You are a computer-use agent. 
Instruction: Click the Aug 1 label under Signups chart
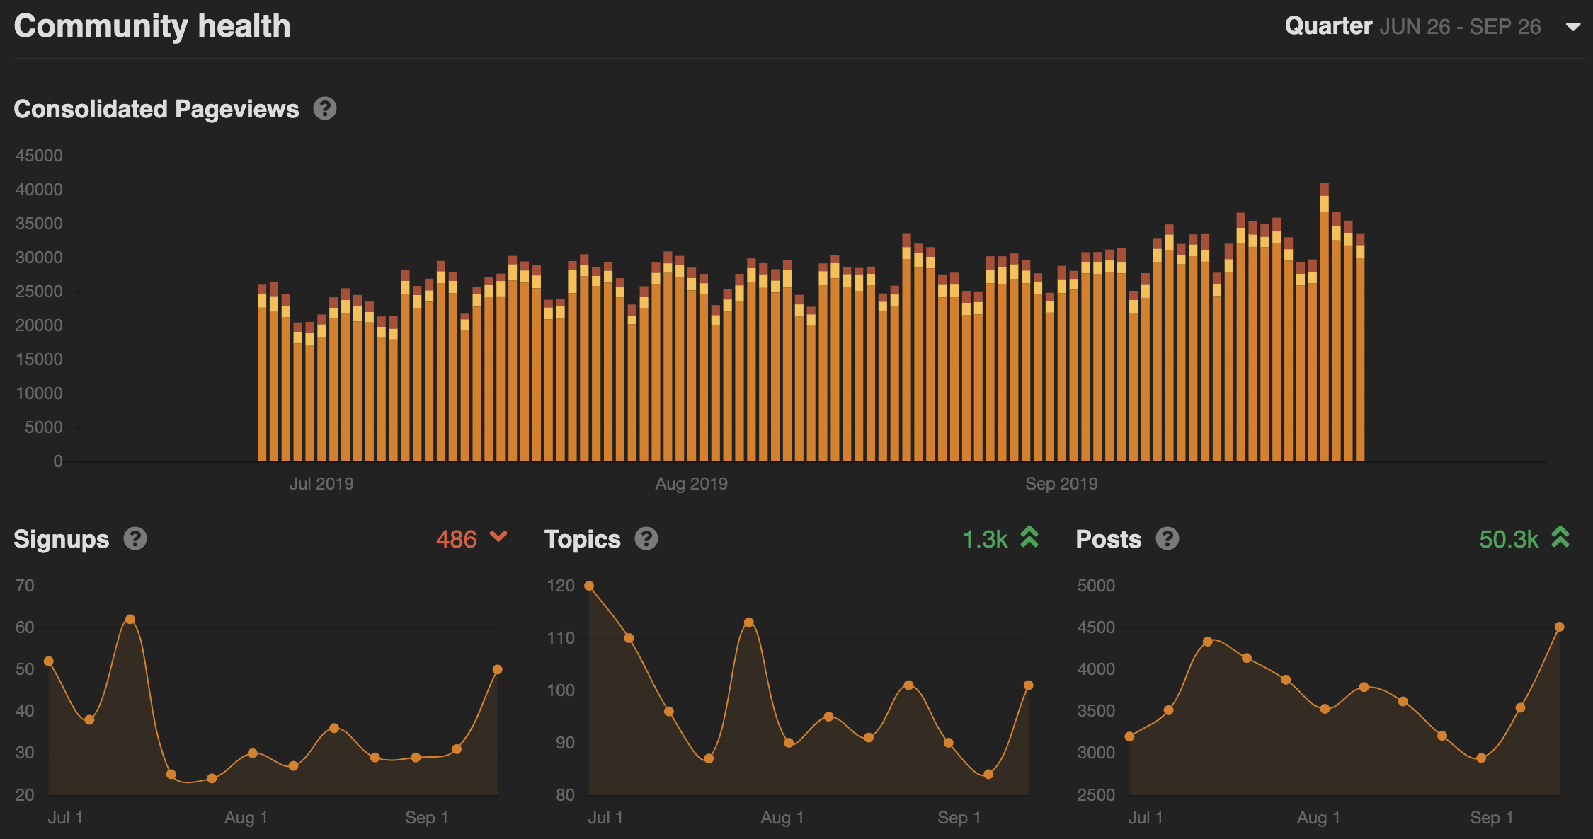point(246,818)
